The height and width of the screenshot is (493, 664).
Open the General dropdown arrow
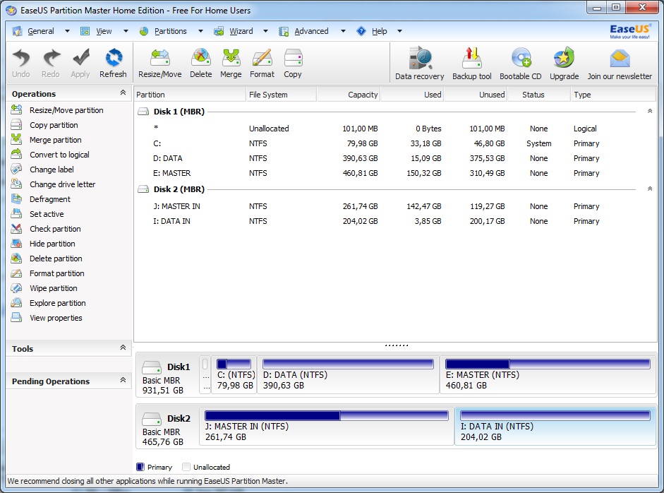point(67,31)
